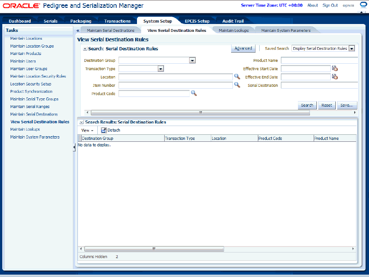The image size is (369, 277).
Task: Open Maintain Lookups task in sidebar
Action: click(x=25, y=129)
